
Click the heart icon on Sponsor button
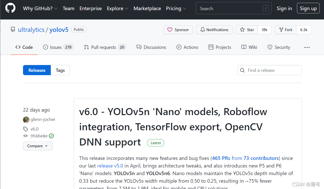[170, 30]
